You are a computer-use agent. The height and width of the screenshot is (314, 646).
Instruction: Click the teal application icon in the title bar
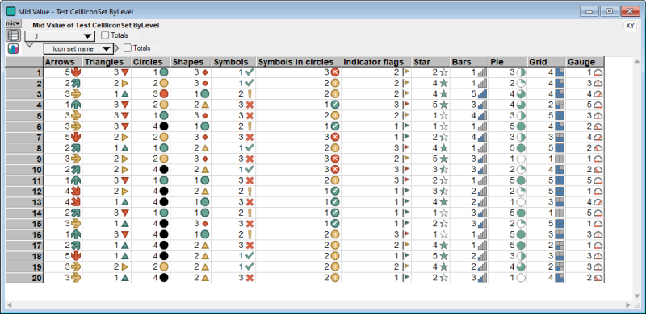11,11
